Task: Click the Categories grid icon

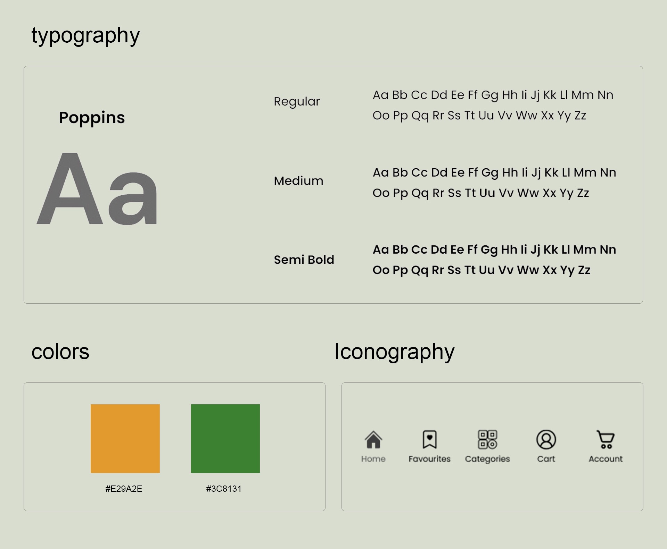Action: [487, 440]
